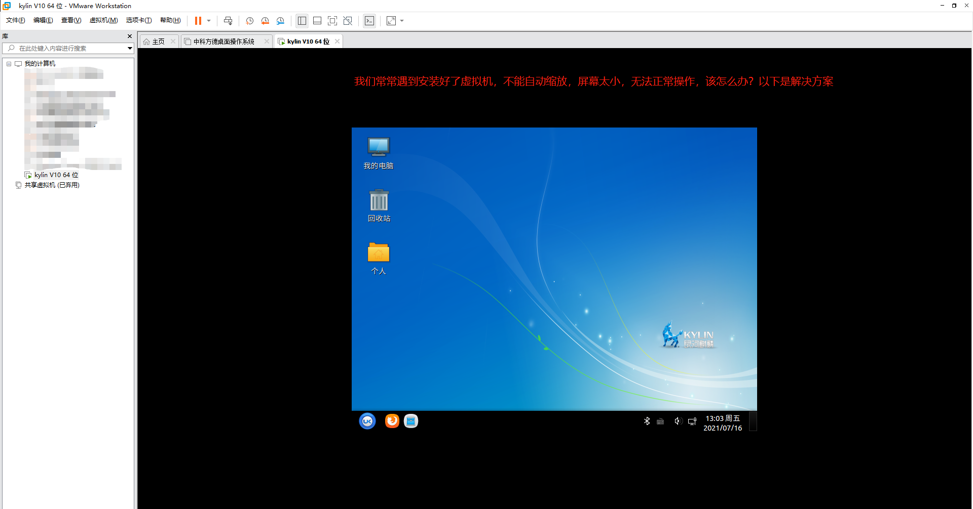Take a snapshot of the virtual machine
Screen dimensions: 973x509
pyautogui.click(x=250, y=21)
